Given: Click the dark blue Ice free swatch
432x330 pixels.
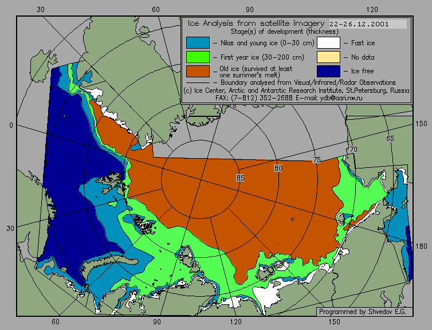Looking at the screenshot, I should pos(328,71).
